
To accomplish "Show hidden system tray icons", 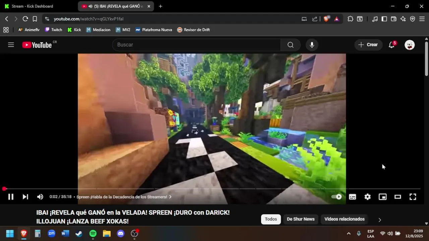I will tap(349, 234).
